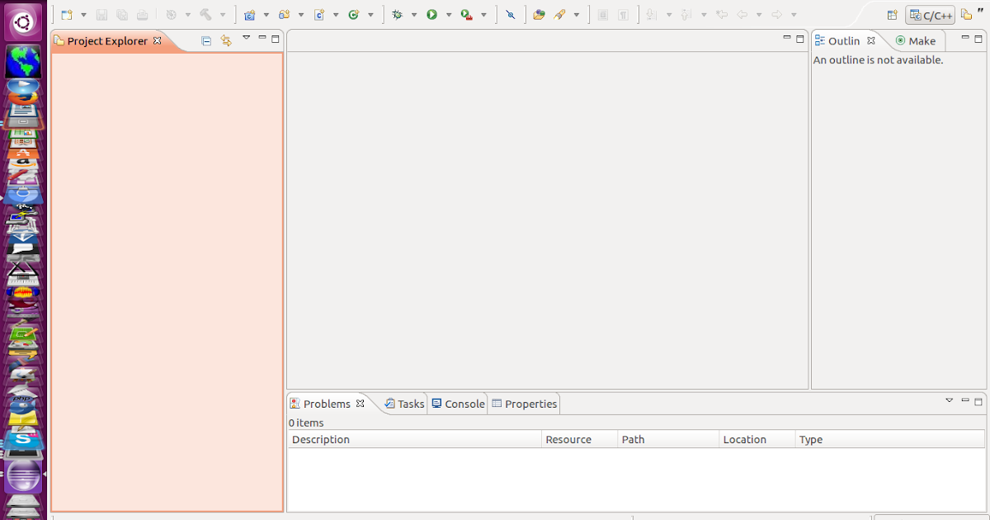Click 'An outline is not available.' text
Viewport: 990px width, 520px height.
[878, 60]
